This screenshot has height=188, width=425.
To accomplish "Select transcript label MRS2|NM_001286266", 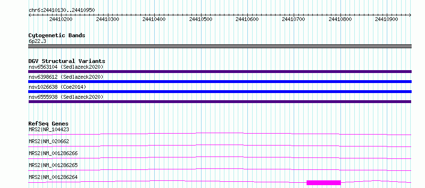I will point(53,153).
